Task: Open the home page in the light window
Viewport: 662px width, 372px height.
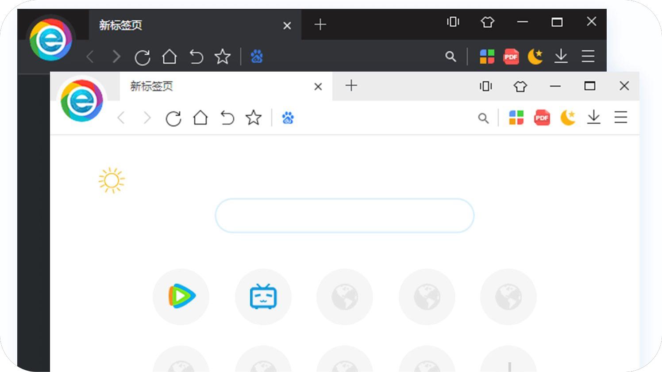Action: click(x=200, y=118)
